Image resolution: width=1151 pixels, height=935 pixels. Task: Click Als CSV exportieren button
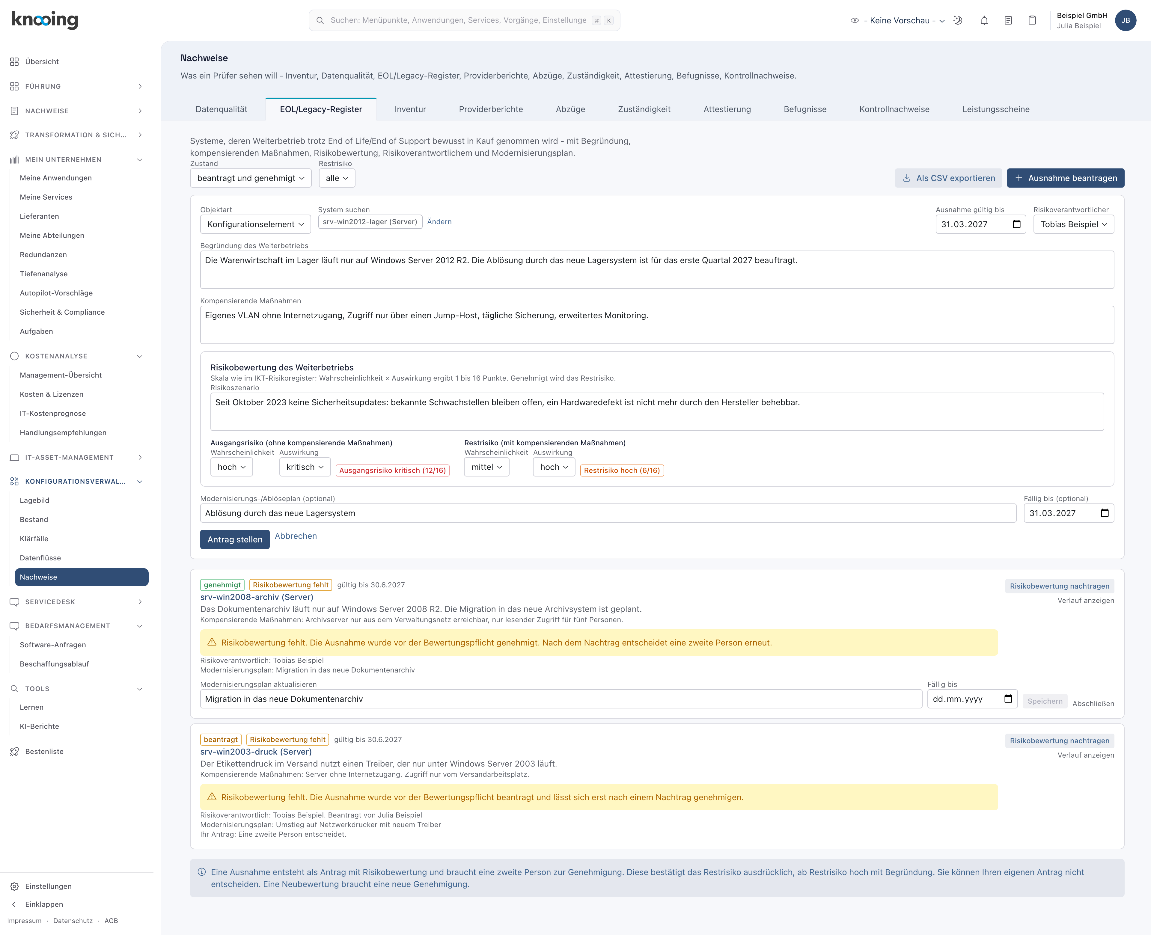(x=948, y=178)
